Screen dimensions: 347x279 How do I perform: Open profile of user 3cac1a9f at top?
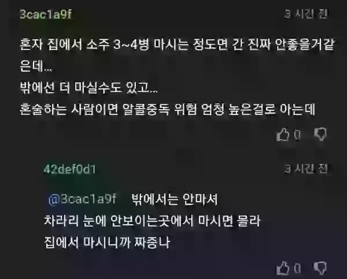coord(46,14)
